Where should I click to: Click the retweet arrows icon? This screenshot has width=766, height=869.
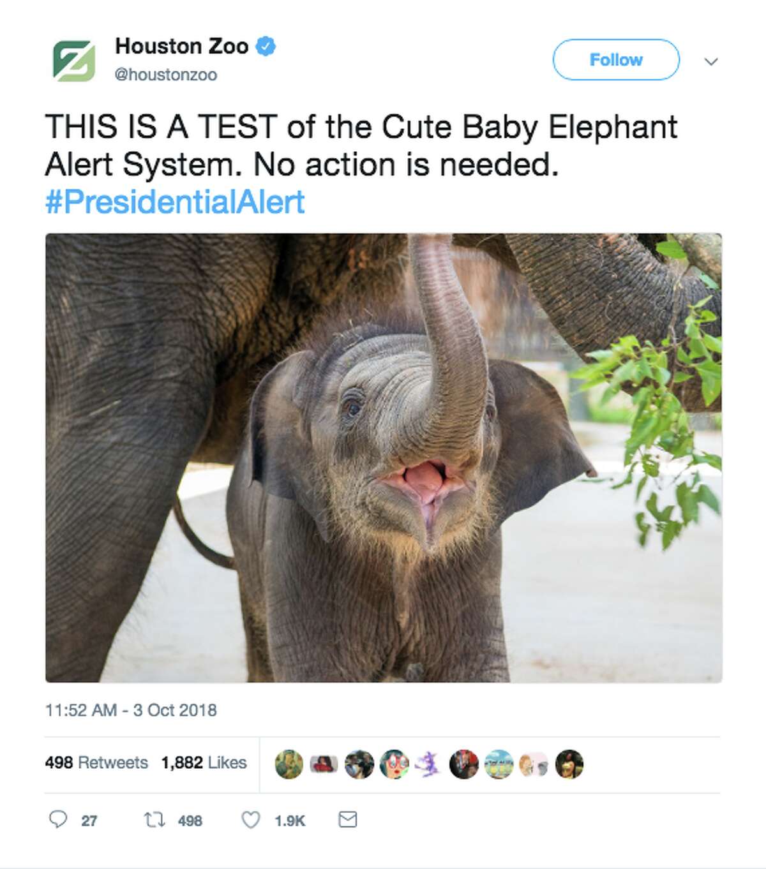[153, 819]
